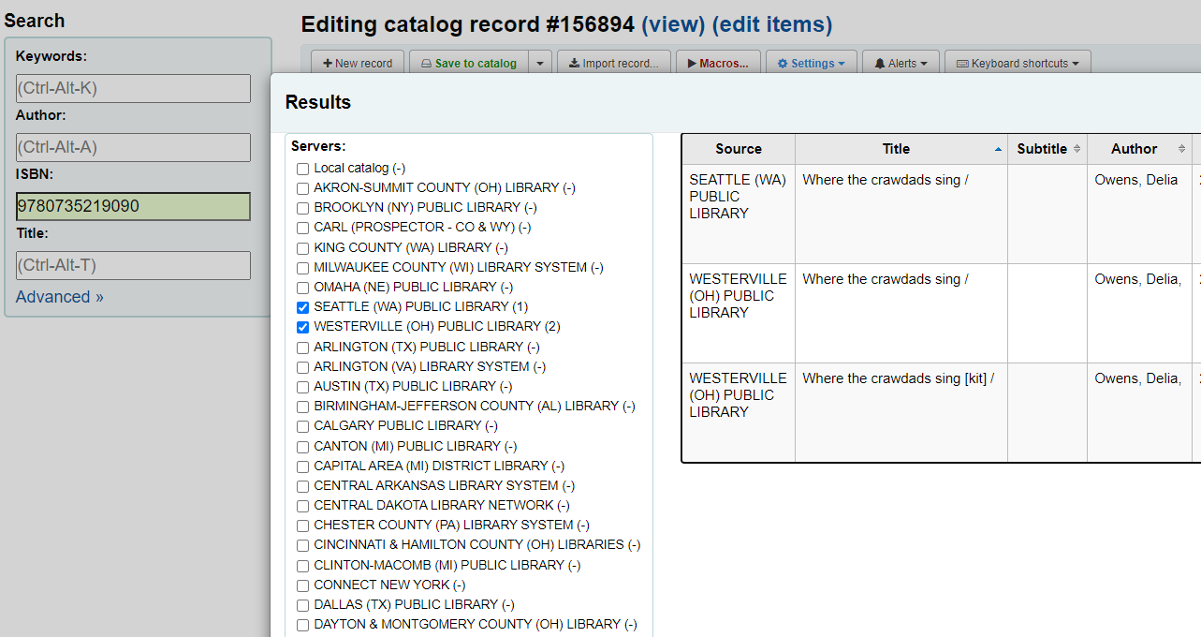Open the Alerts bell dropdown
This screenshot has height=637, width=1201.
(901, 64)
